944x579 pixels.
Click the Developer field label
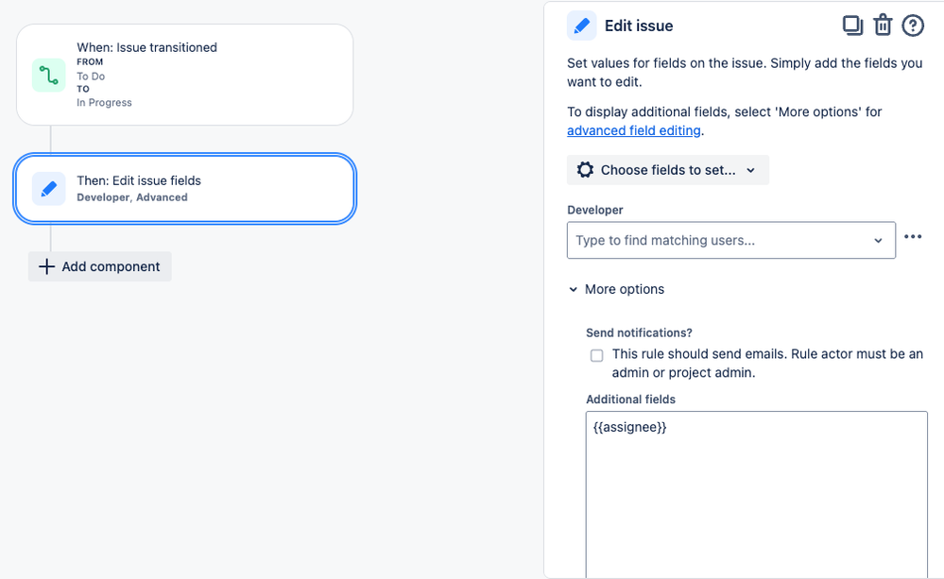click(x=594, y=210)
